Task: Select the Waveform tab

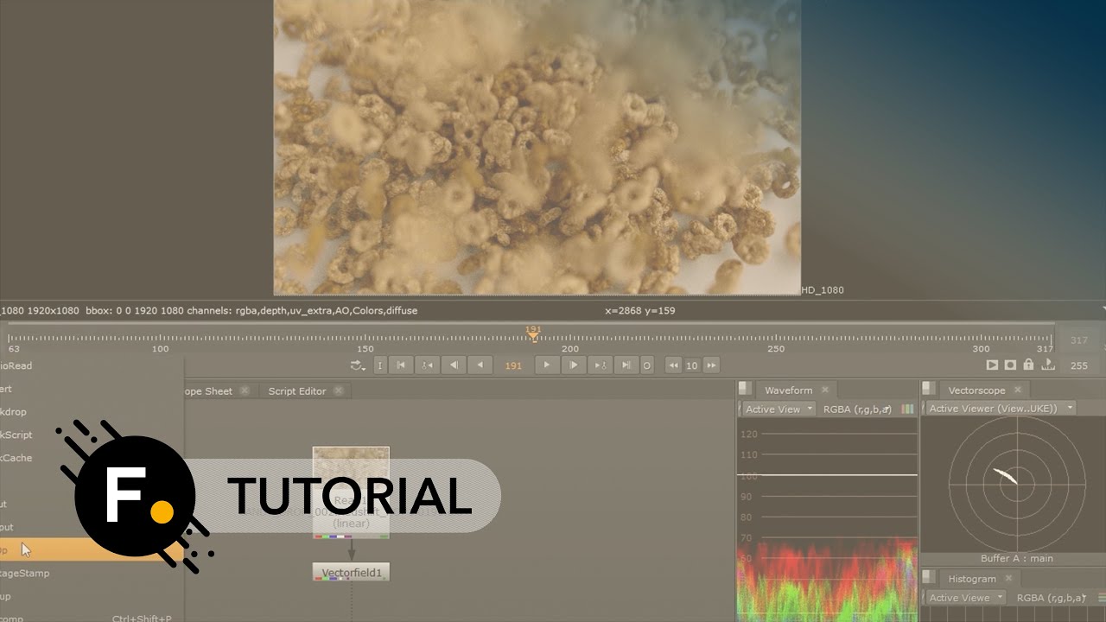Action: (788, 390)
